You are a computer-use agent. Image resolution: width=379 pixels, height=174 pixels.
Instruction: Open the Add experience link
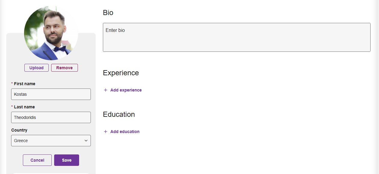(x=126, y=90)
